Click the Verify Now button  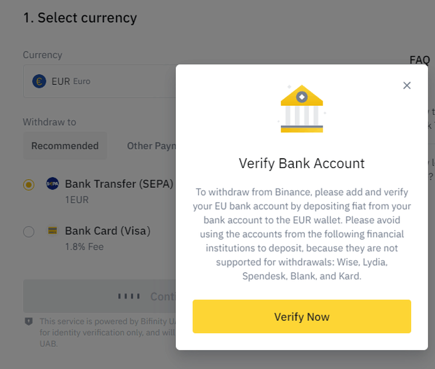click(x=302, y=316)
